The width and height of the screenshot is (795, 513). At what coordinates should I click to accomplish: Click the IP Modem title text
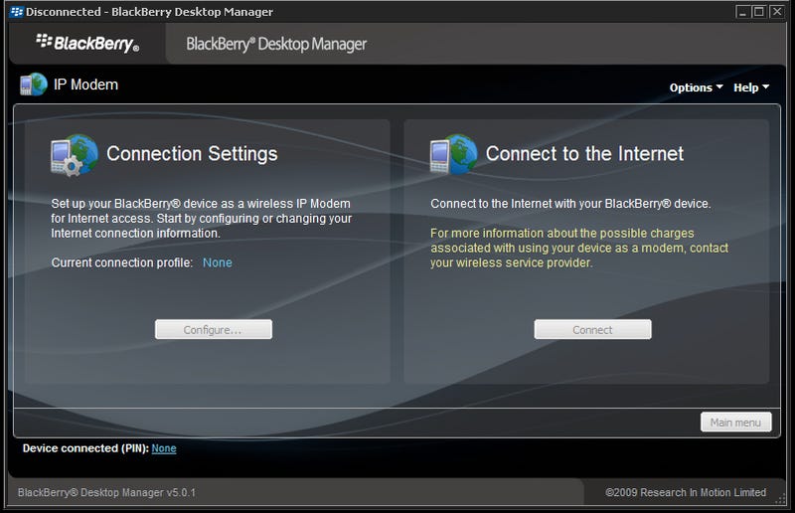pyautogui.click(x=85, y=85)
